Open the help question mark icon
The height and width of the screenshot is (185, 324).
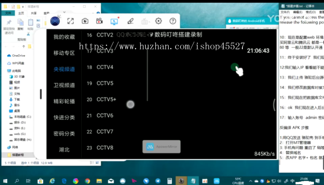point(173,21)
